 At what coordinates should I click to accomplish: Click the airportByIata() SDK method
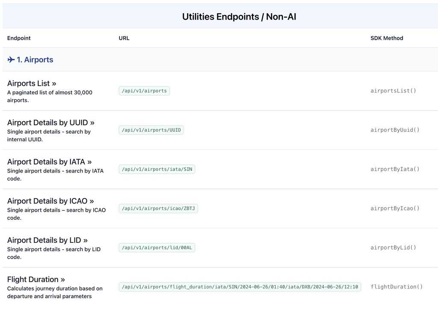click(x=395, y=169)
